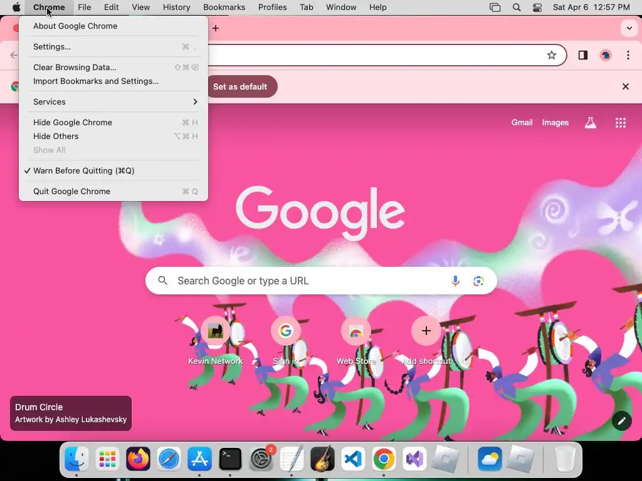This screenshot has width=642, height=481.
Task: Open App Store from the Dock
Action: point(199,458)
